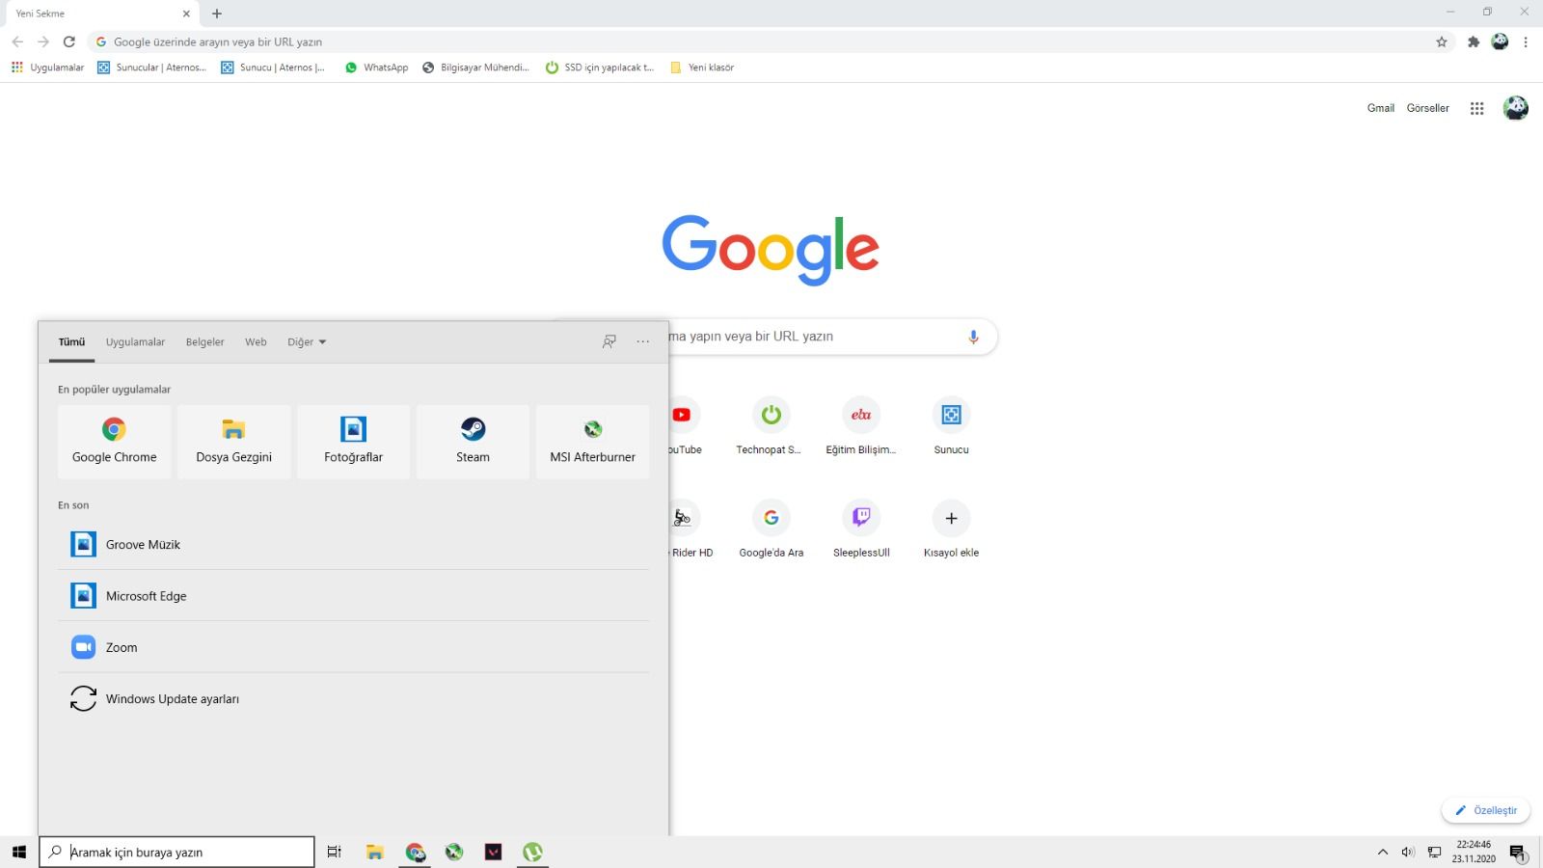Launch Fotoğraflar from popular apps

[353, 442]
